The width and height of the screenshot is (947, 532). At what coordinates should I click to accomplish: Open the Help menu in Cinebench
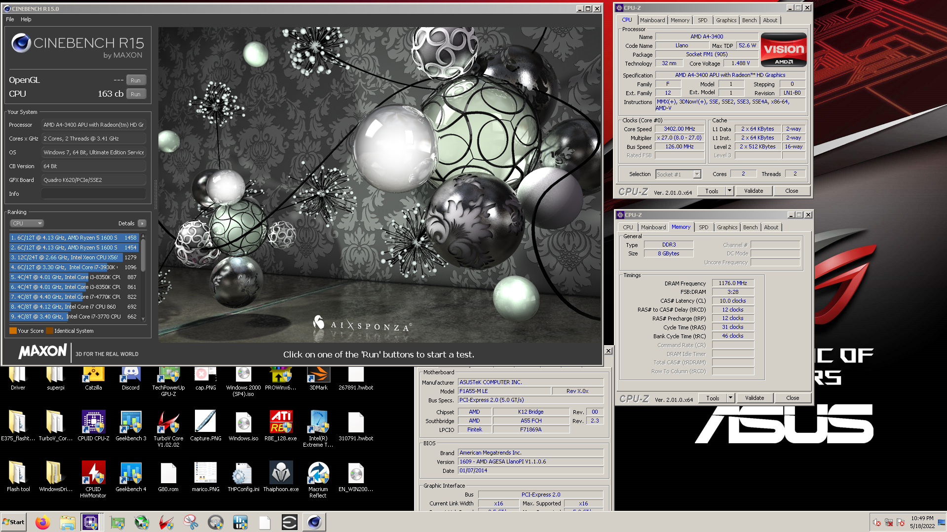point(26,19)
